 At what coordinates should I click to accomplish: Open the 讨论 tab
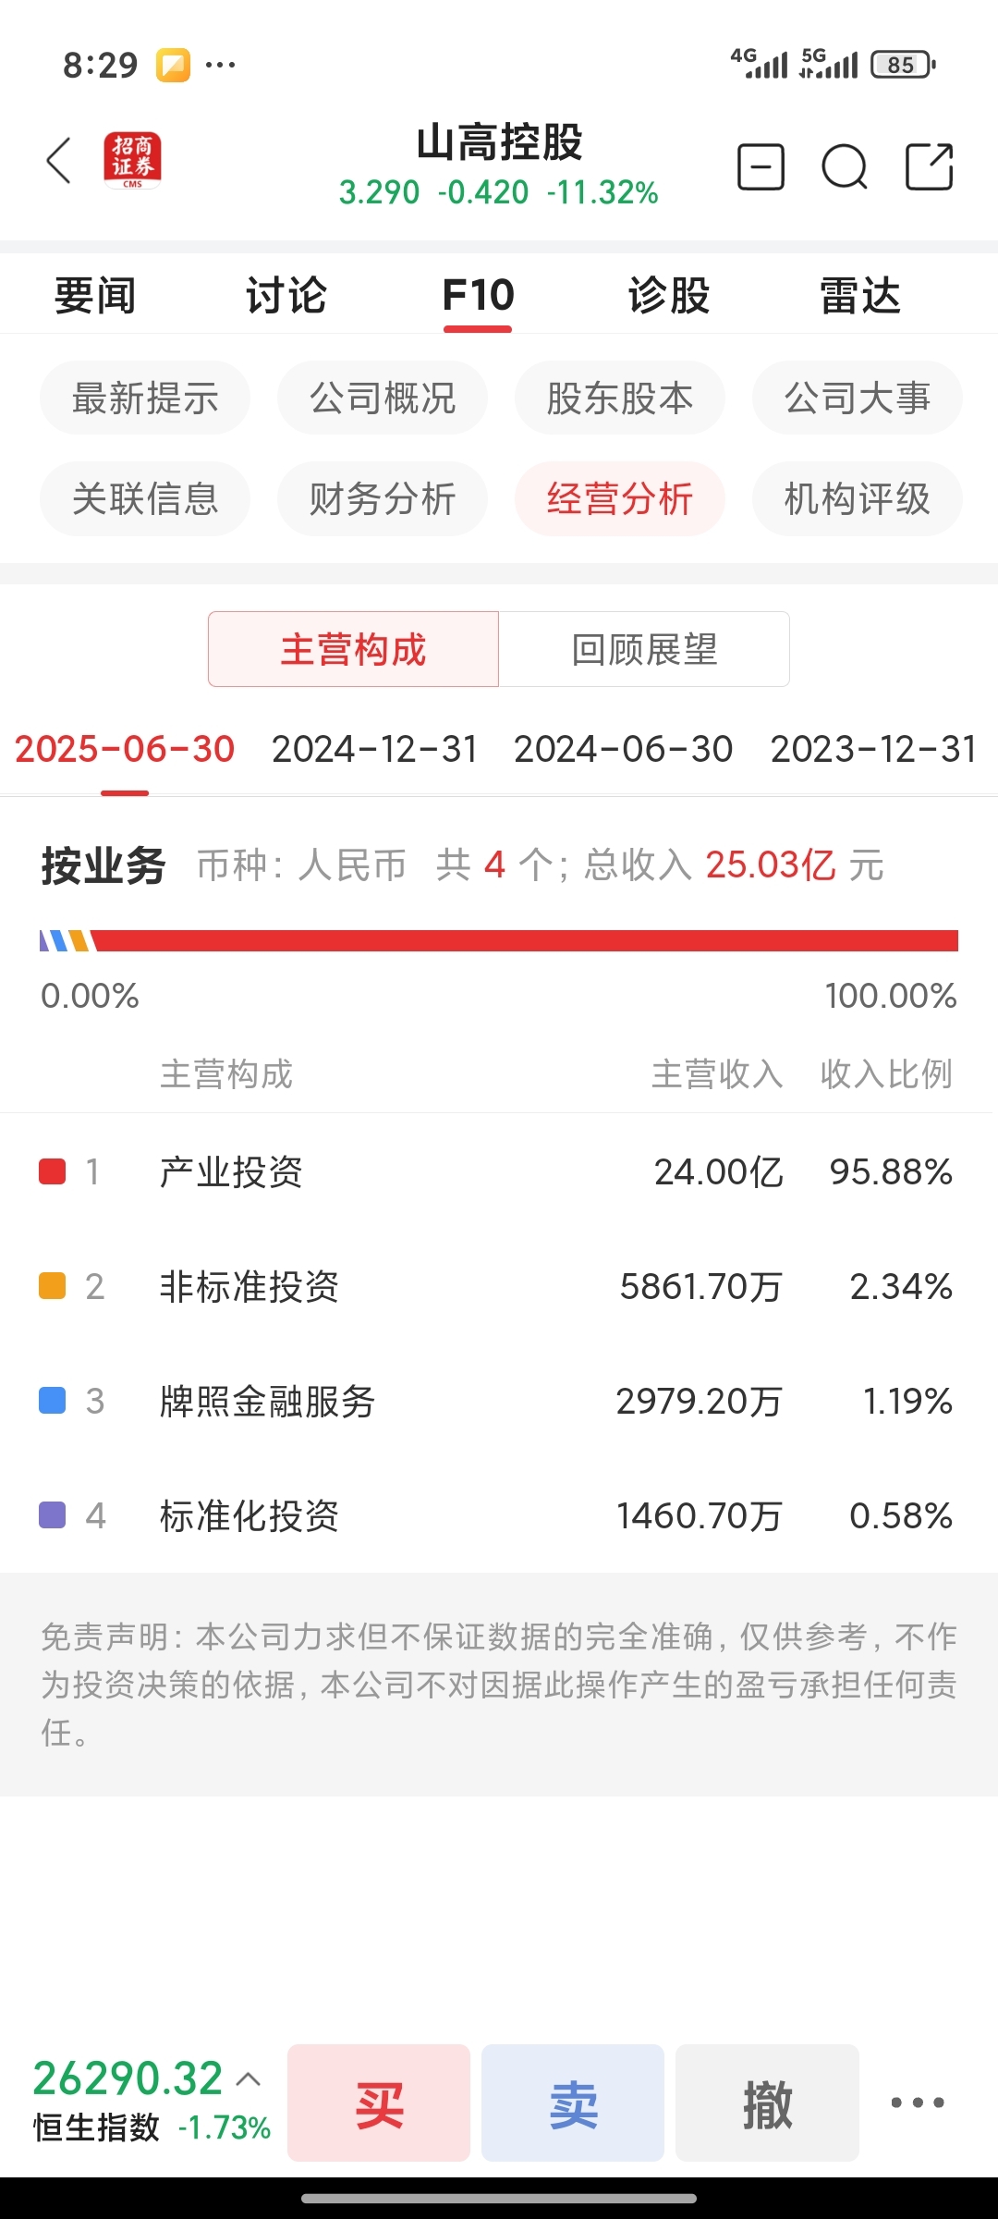point(286,296)
